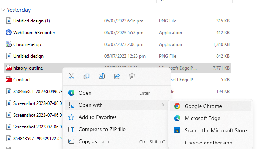Click the 1,340 KB size value
277x149 pixels.
[221, 44]
